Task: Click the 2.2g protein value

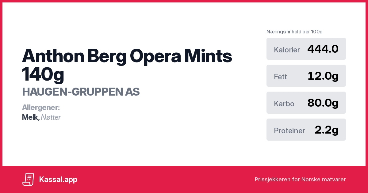Action: tap(326, 130)
